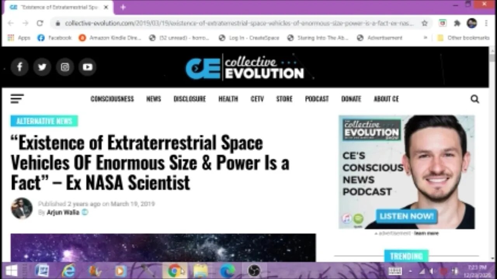Screen dimensions: 497x279
Task: Bookmark this page with the star
Action: point(424,23)
